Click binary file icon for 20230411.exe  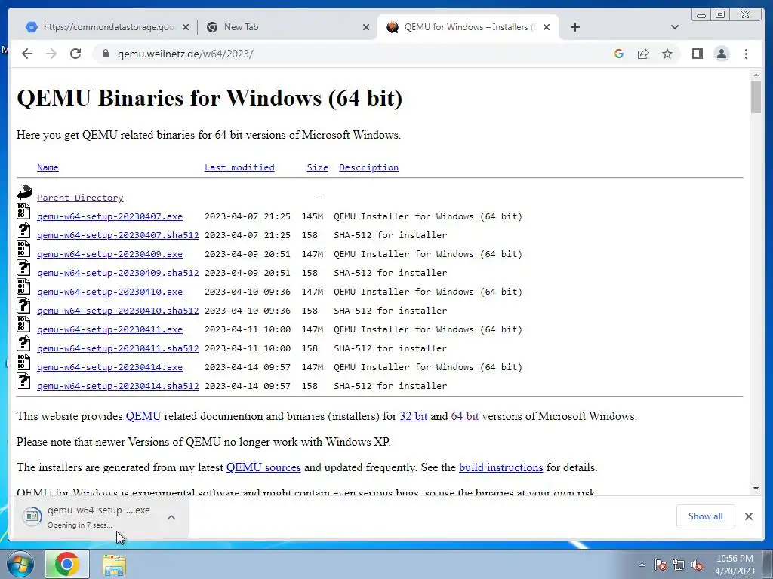(23, 324)
